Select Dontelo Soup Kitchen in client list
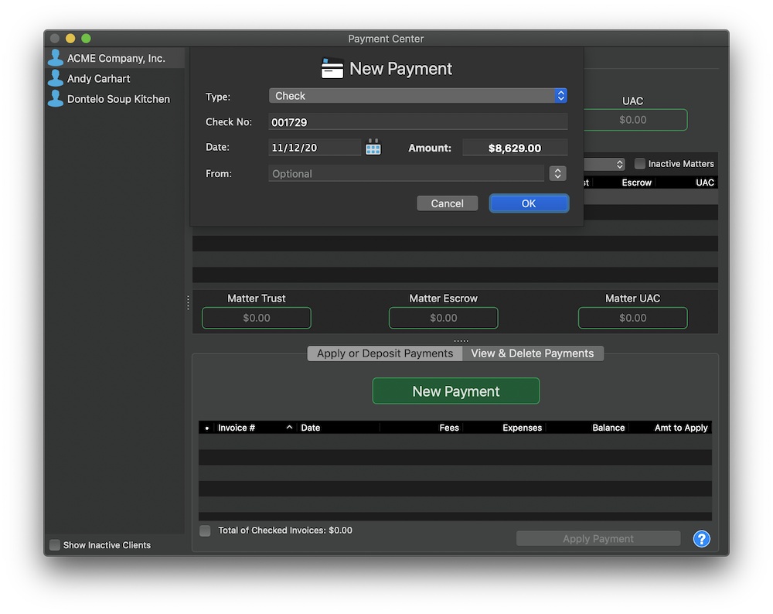Screen dimensions: 773x614 (114, 99)
